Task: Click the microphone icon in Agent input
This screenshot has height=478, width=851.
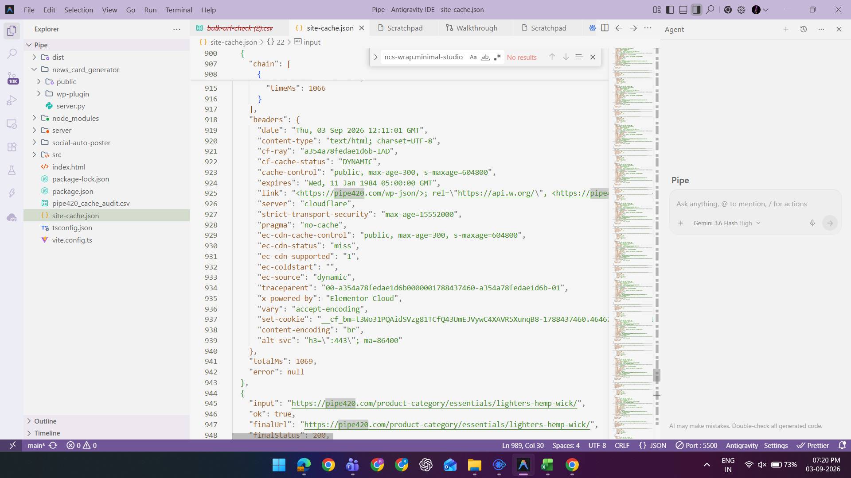Action: 812,223
